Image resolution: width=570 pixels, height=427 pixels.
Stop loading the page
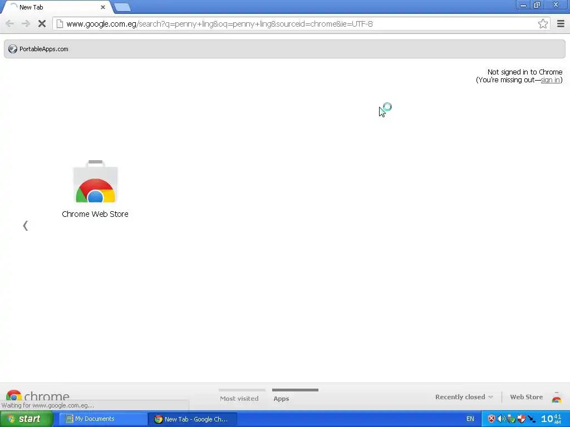pyautogui.click(x=42, y=24)
